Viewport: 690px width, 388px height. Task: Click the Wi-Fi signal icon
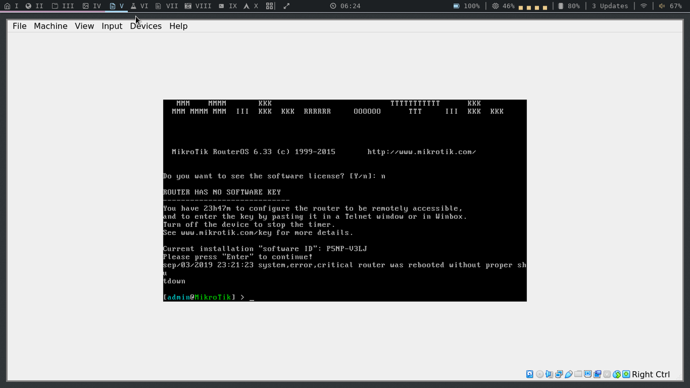coord(643,6)
